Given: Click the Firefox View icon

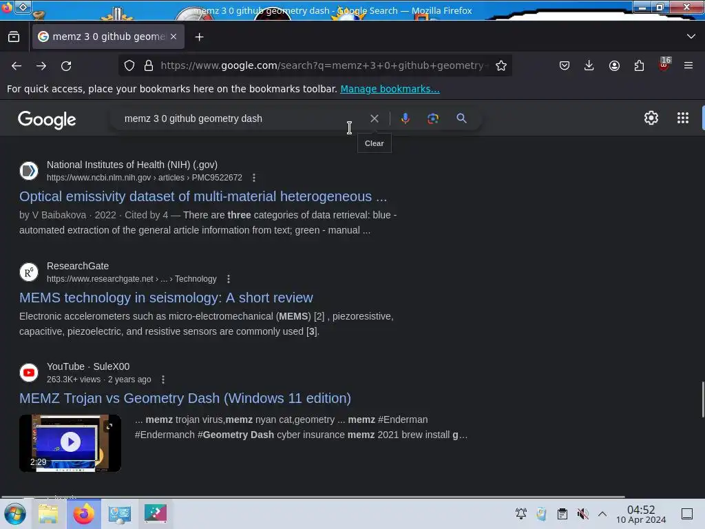Looking at the screenshot, I should pyautogui.click(x=14, y=37).
